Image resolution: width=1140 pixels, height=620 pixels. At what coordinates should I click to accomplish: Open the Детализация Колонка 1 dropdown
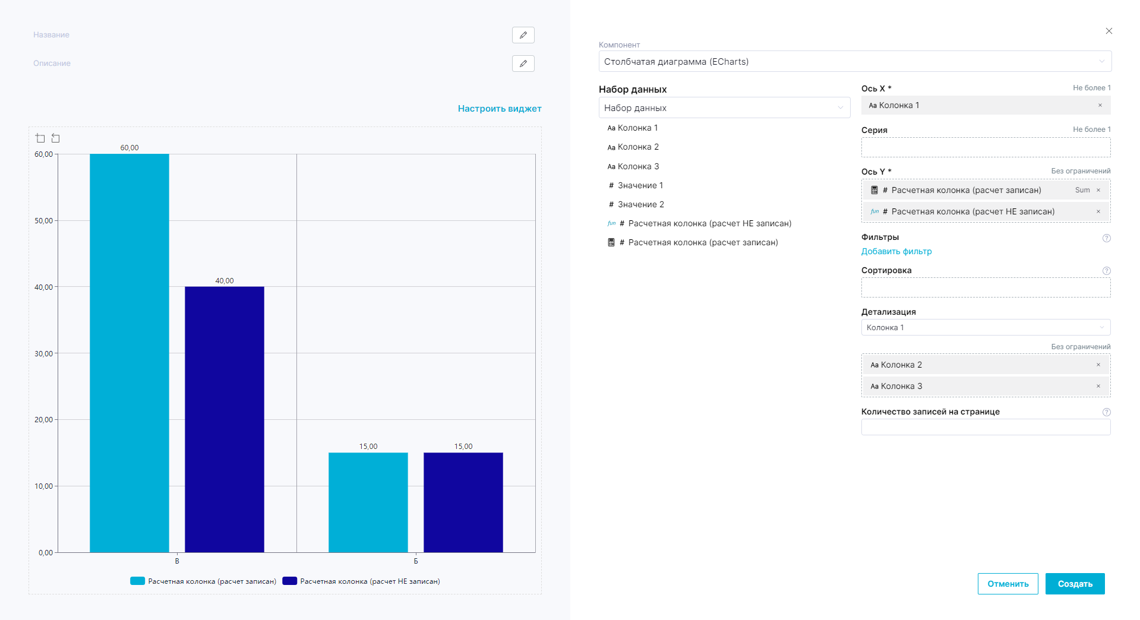coord(985,328)
